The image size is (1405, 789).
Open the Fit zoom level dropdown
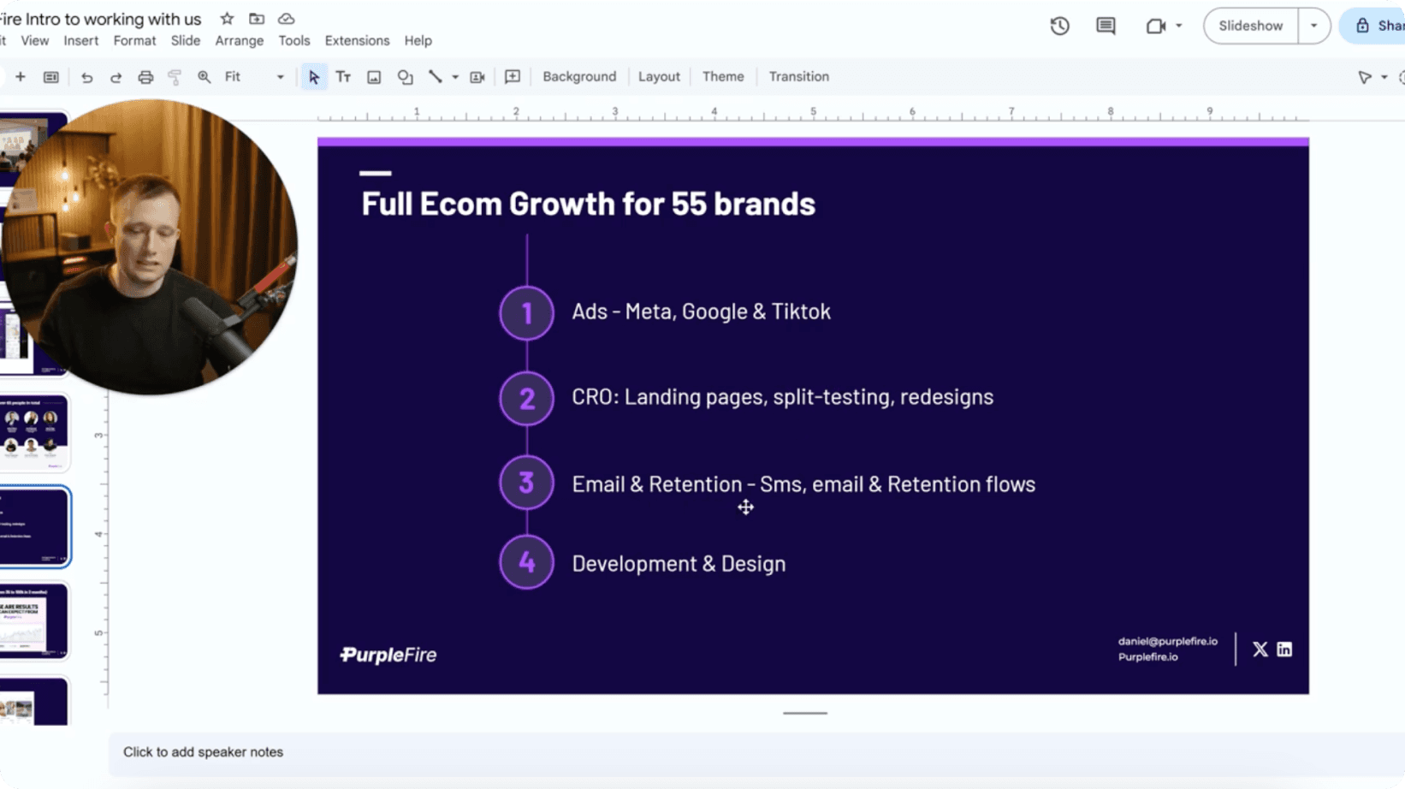tap(254, 77)
